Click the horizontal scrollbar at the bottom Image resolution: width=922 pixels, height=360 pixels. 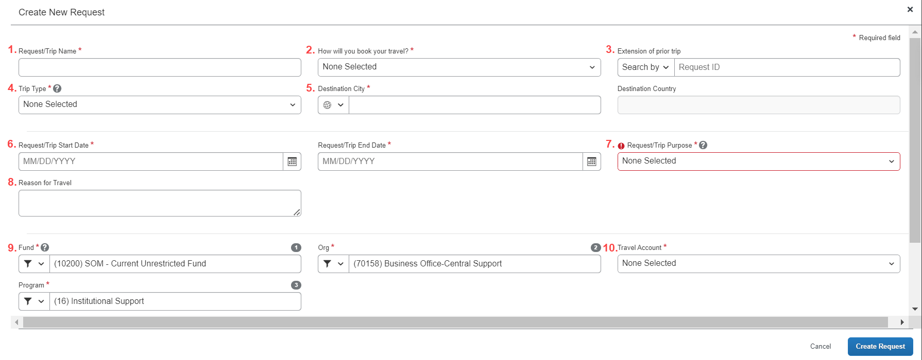[x=455, y=322]
